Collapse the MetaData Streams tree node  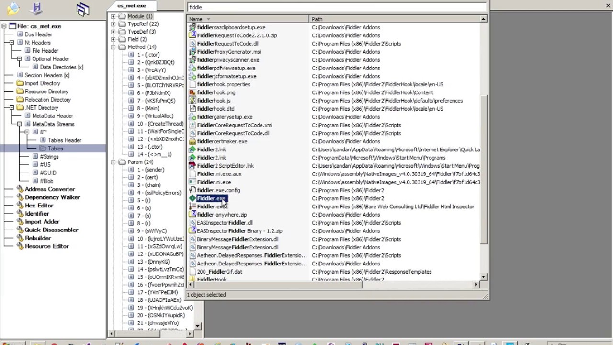point(20,124)
